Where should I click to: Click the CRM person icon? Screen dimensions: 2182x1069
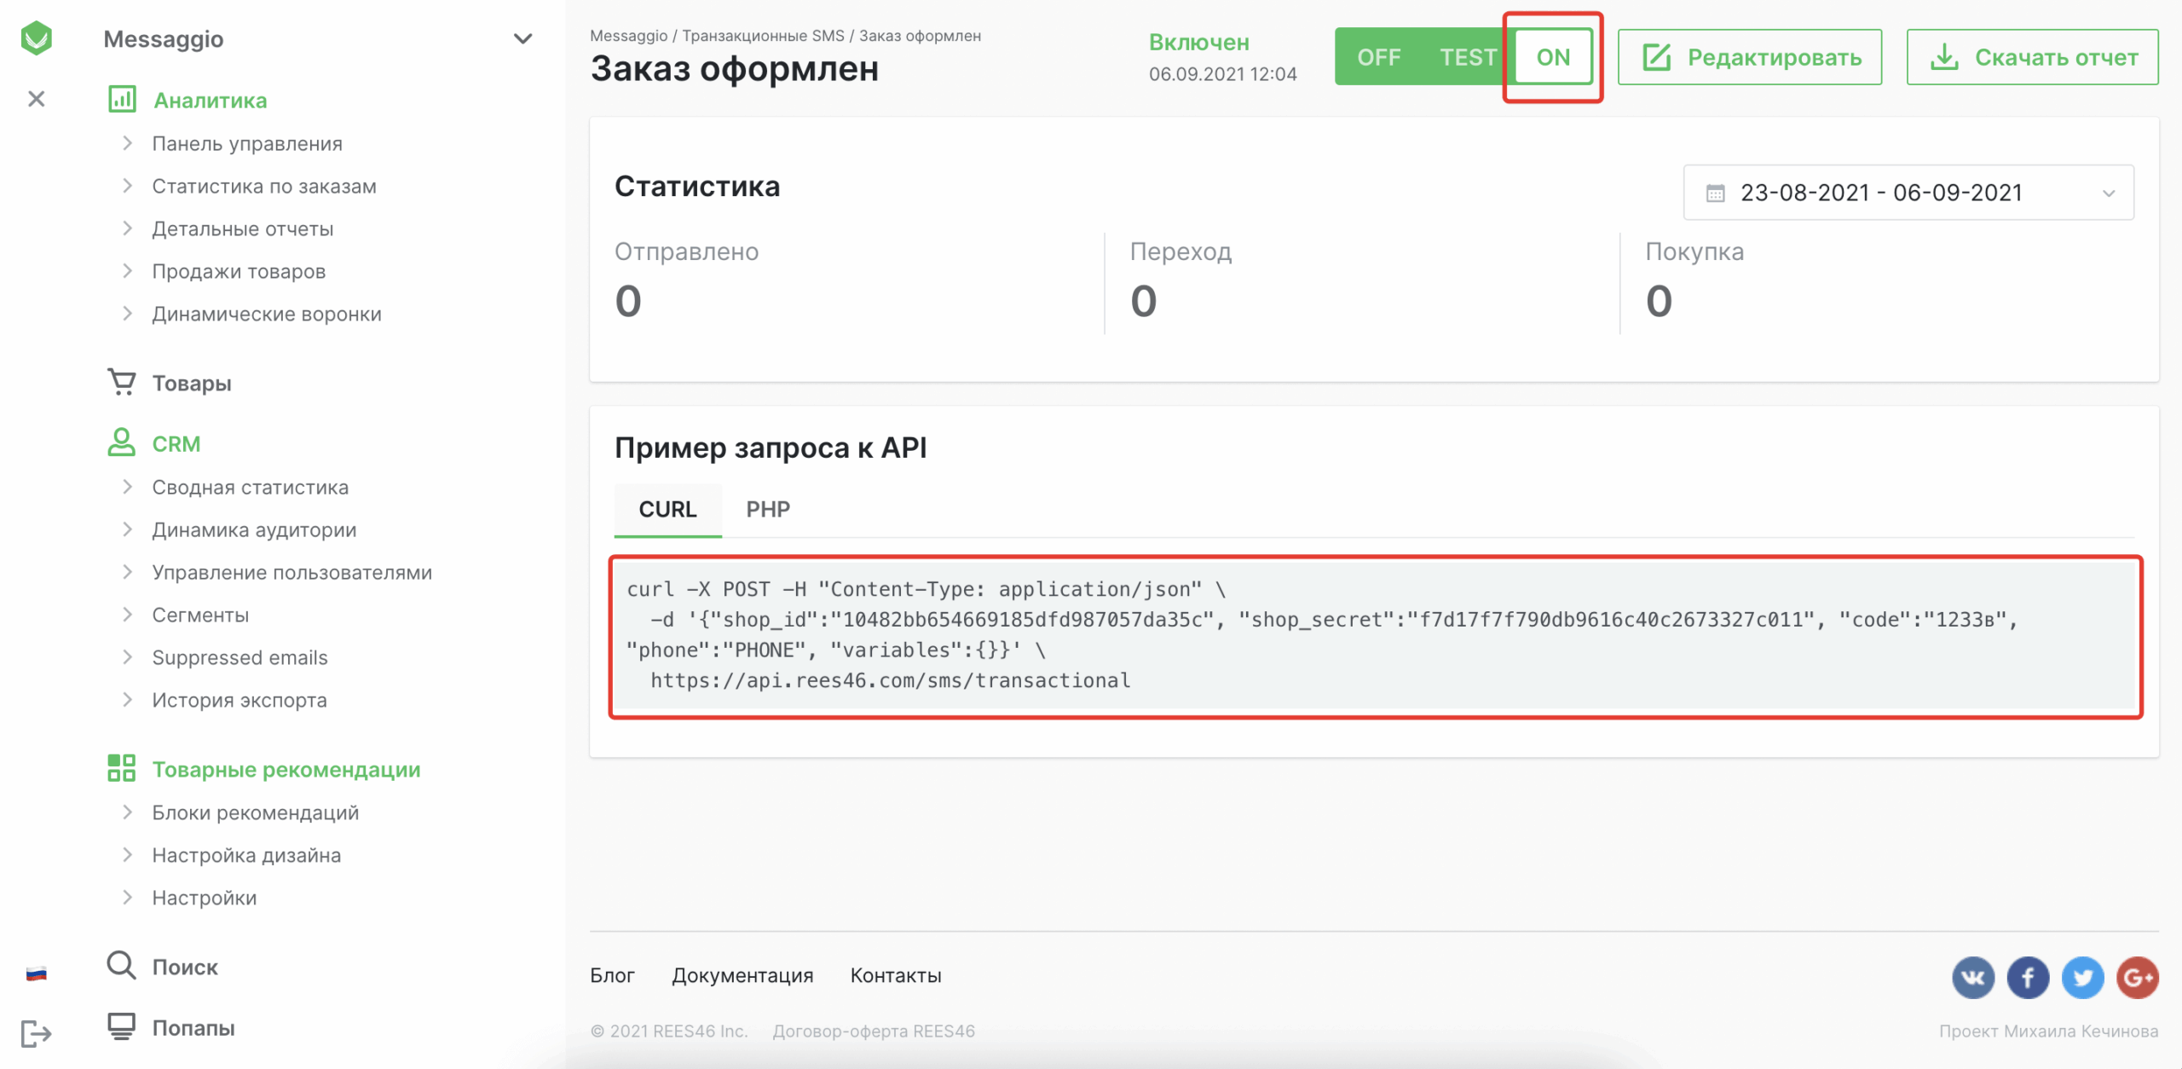[x=122, y=442]
